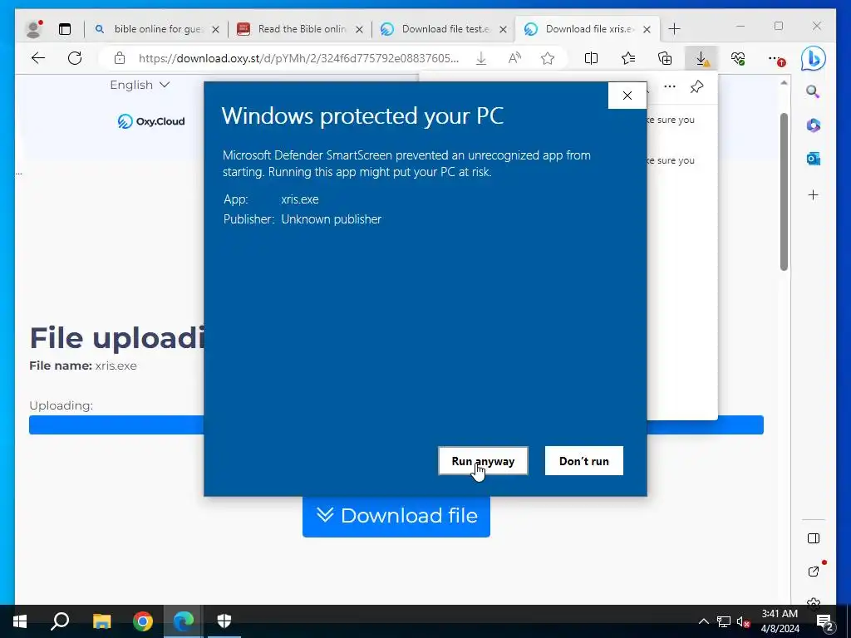Viewport: 851px width, 638px height.
Task: Open the network tray icon
Action: [x=724, y=621]
